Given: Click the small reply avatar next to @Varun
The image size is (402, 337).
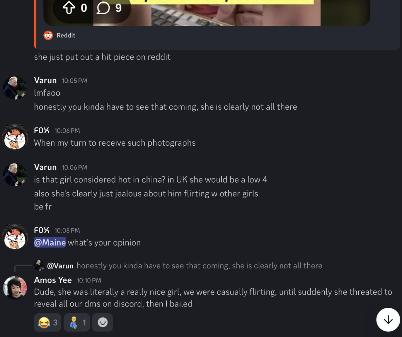Looking at the screenshot, I should click(x=39, y=265).
